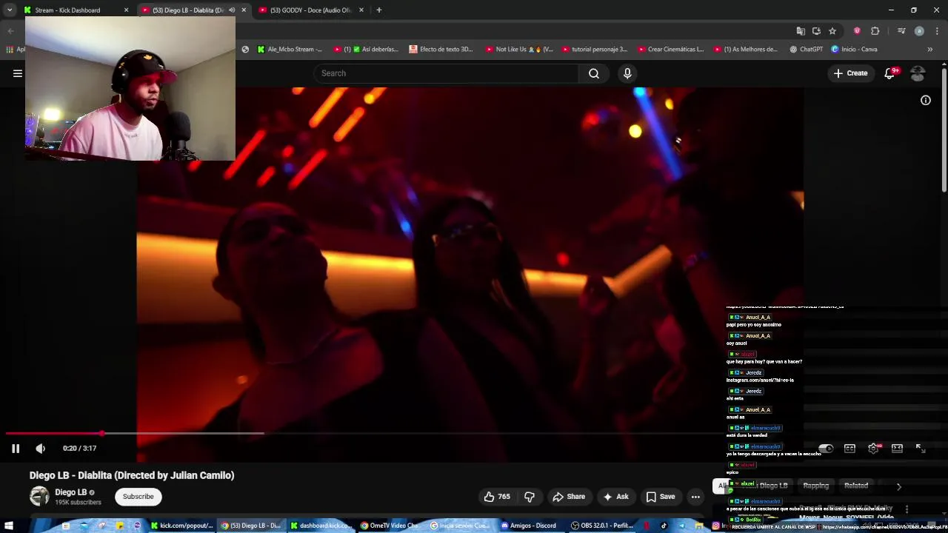
Task: Open the tutorial personaje 3 bookmark
Action: (595, 50)
